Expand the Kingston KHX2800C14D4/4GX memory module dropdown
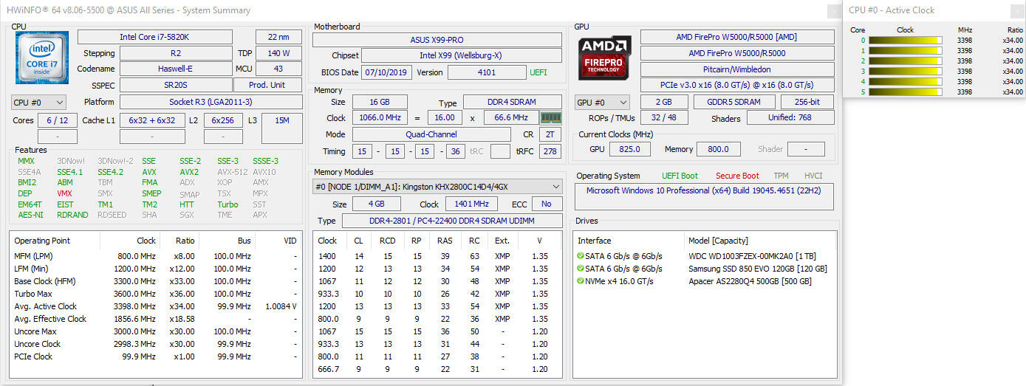 tap(437, 187)
